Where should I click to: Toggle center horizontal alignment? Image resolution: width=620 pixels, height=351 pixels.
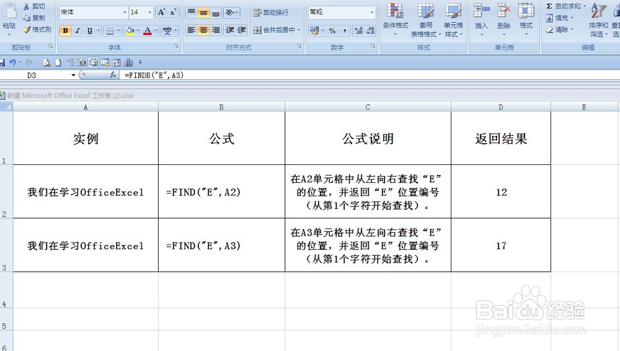[203, 30]
